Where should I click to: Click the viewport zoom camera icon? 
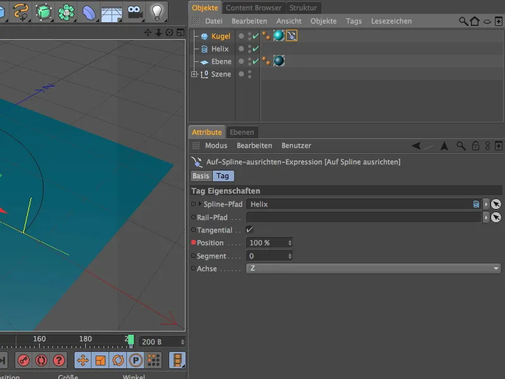pyautogui.click(x=158, y=33)
